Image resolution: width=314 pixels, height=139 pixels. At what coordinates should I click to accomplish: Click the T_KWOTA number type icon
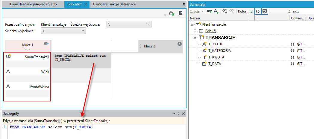(205, 57)
